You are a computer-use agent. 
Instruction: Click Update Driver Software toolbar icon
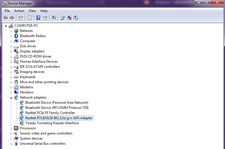(63, 18)
